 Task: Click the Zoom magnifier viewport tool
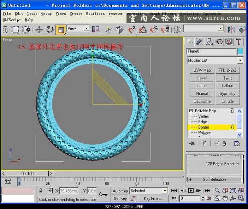(x=217, y=191)
